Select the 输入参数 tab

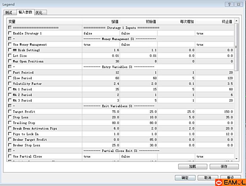(x=25, y=12)
